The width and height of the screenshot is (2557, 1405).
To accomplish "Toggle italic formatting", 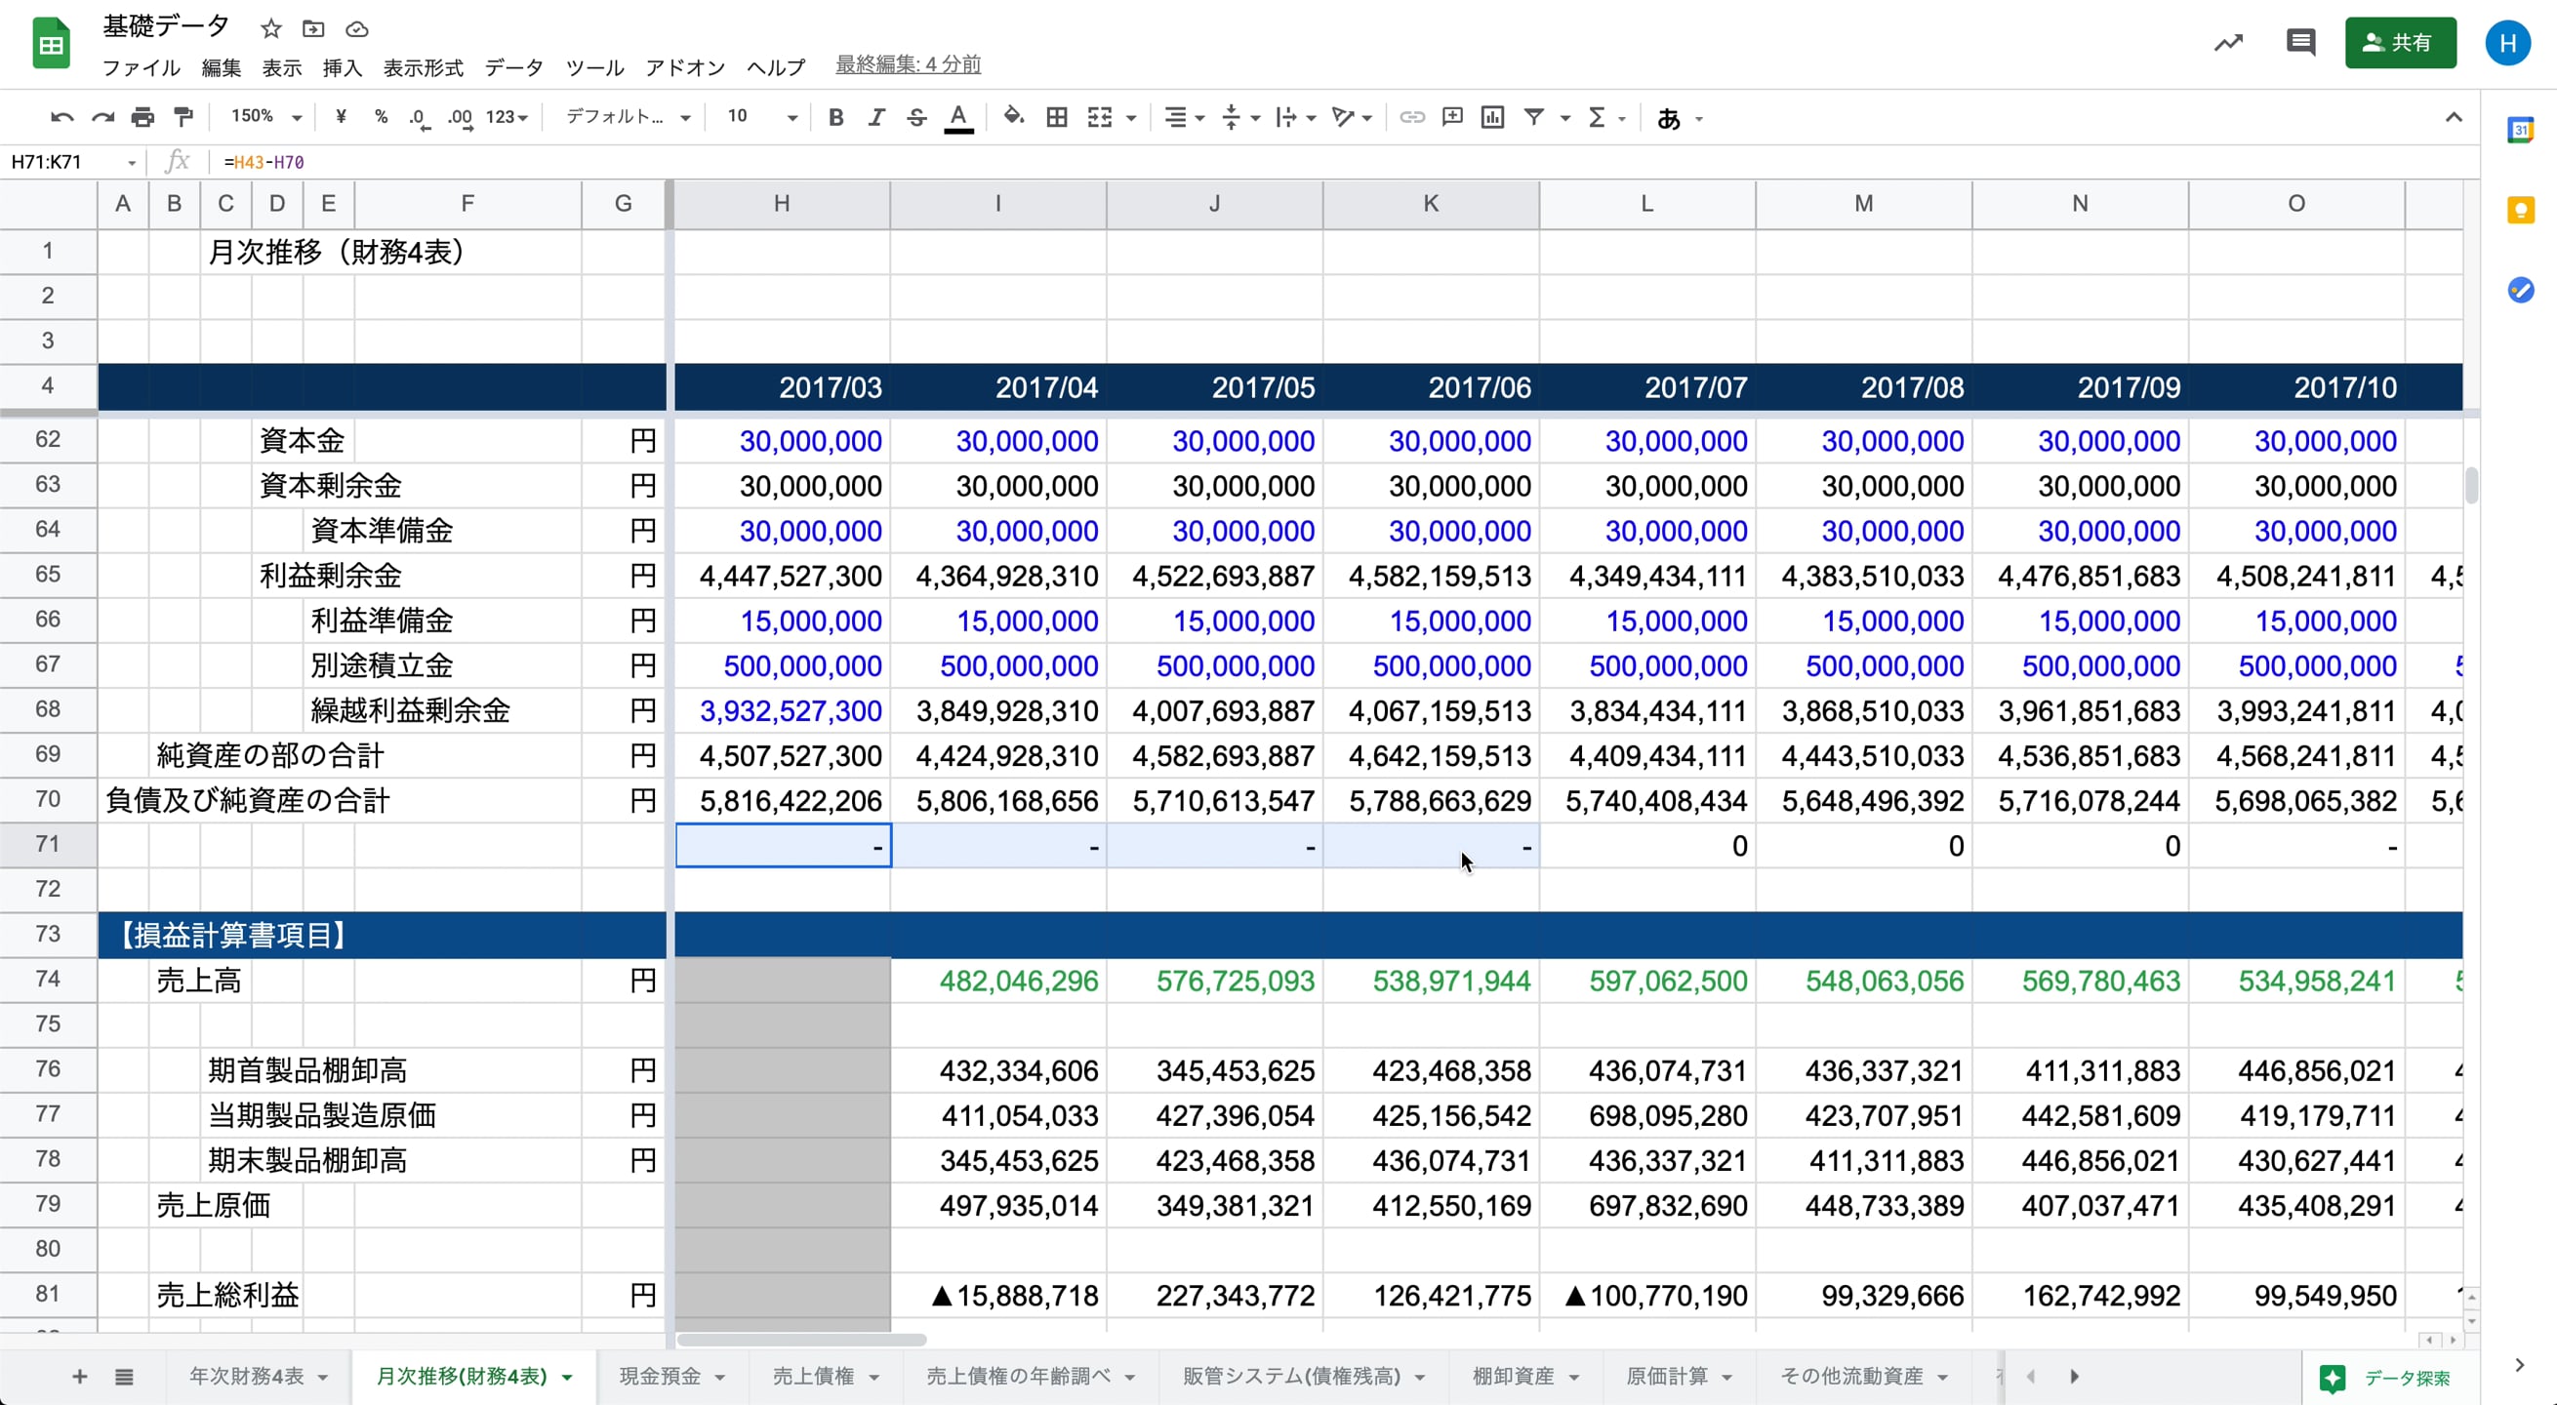I will [x=875, y=117].
